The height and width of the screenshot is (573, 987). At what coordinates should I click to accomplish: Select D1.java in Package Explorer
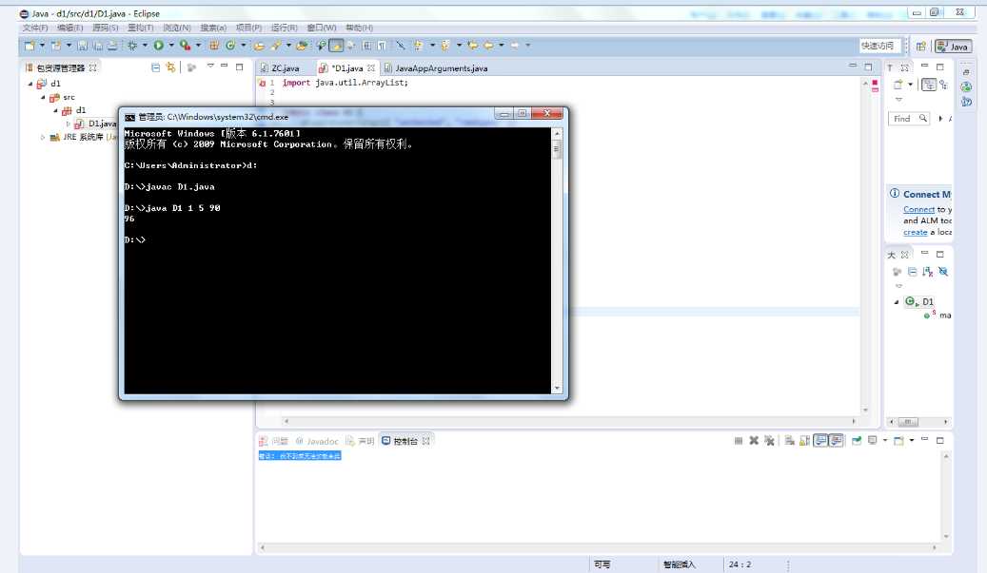(x=96, y=124)
